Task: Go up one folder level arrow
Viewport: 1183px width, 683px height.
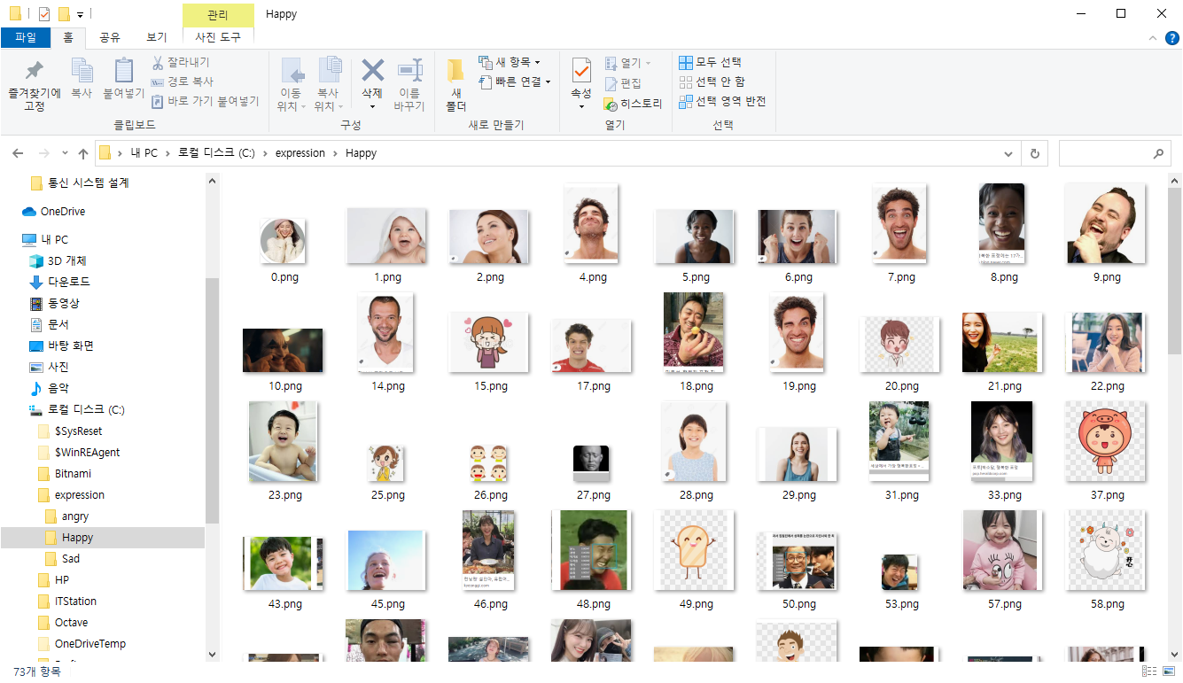Action: point(83,153)
